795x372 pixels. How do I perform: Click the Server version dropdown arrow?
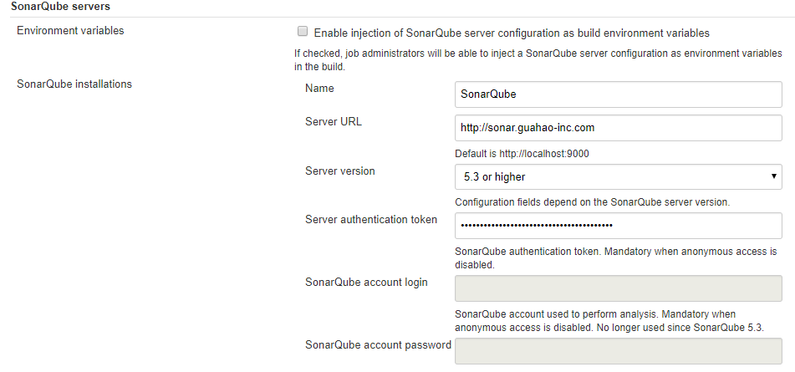[773, 176]
